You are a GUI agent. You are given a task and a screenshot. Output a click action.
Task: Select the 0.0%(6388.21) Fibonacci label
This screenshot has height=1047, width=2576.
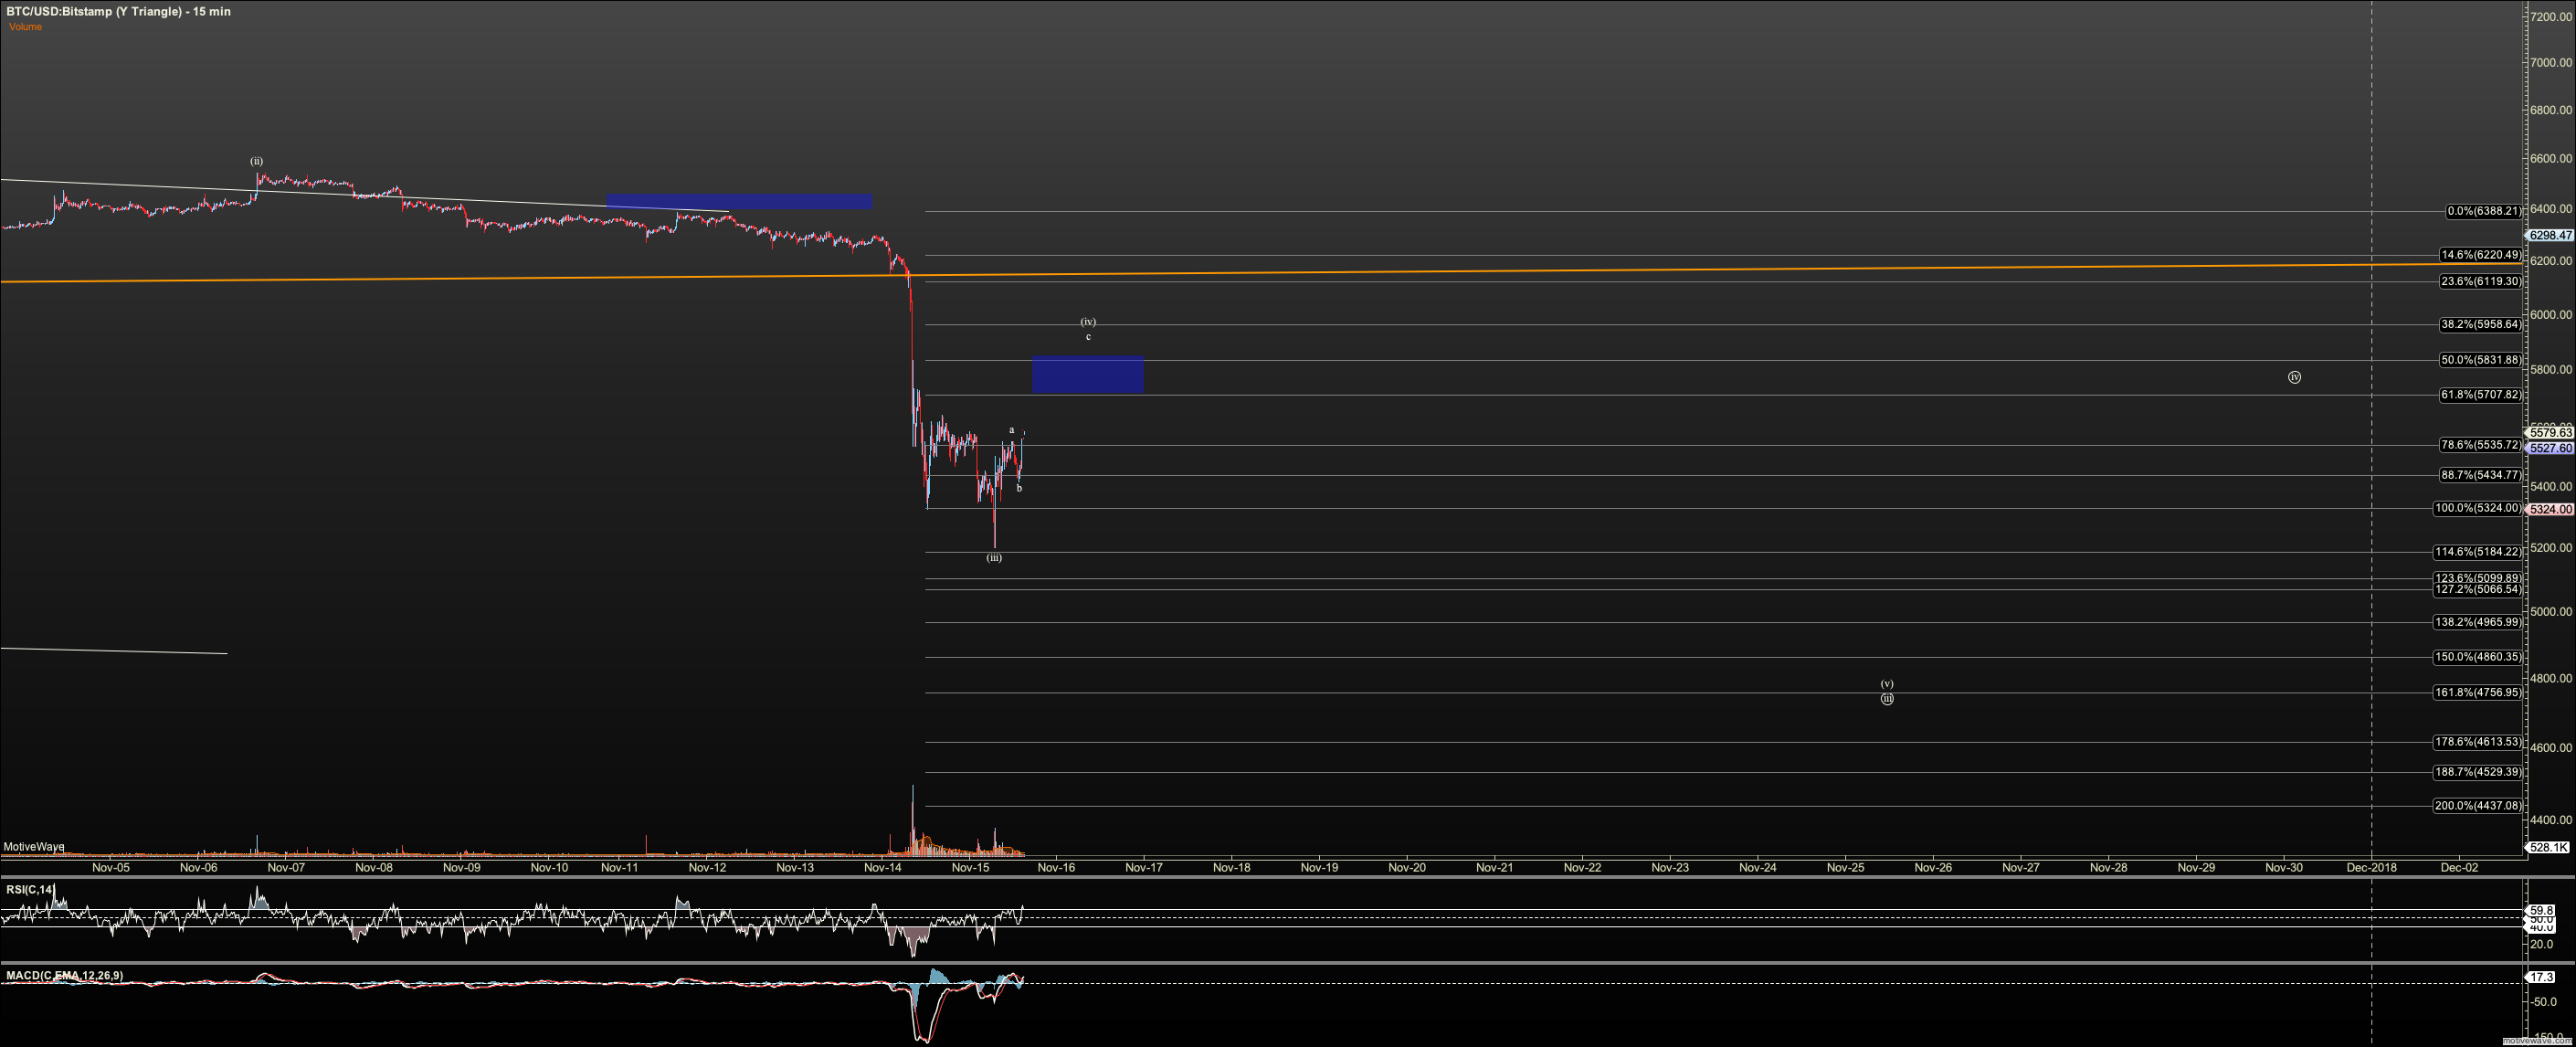tap(2483, 211)
